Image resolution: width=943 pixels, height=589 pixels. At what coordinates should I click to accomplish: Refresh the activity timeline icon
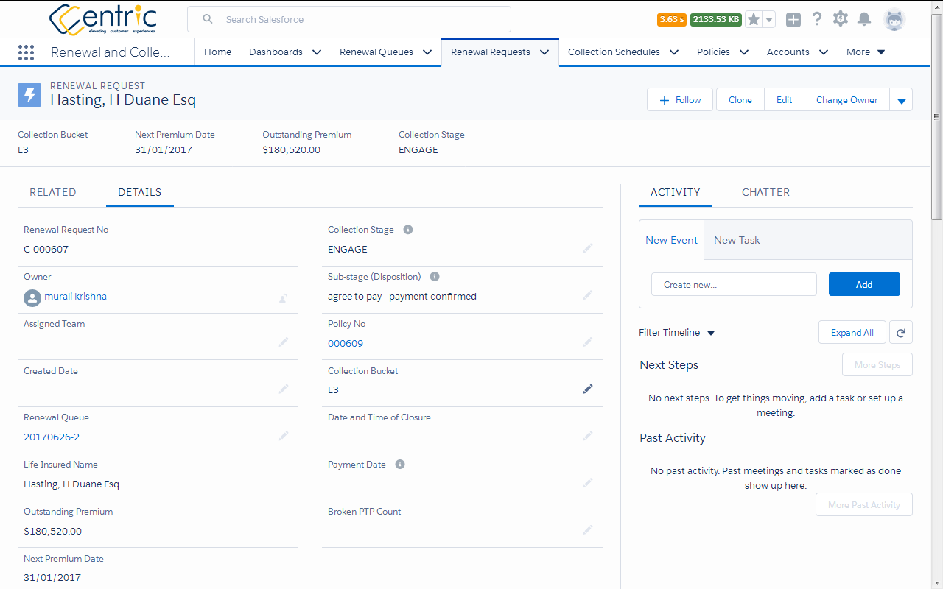tap(900, 332)
